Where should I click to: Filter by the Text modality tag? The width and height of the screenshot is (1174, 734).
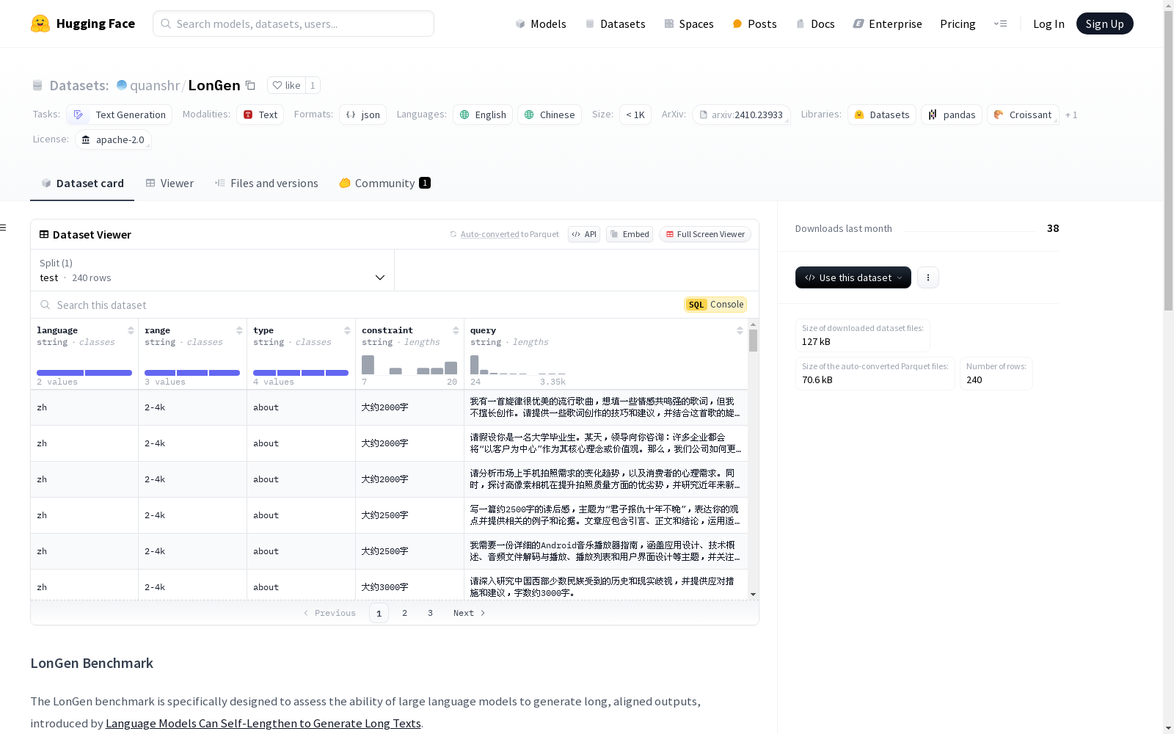click(260, 115)
